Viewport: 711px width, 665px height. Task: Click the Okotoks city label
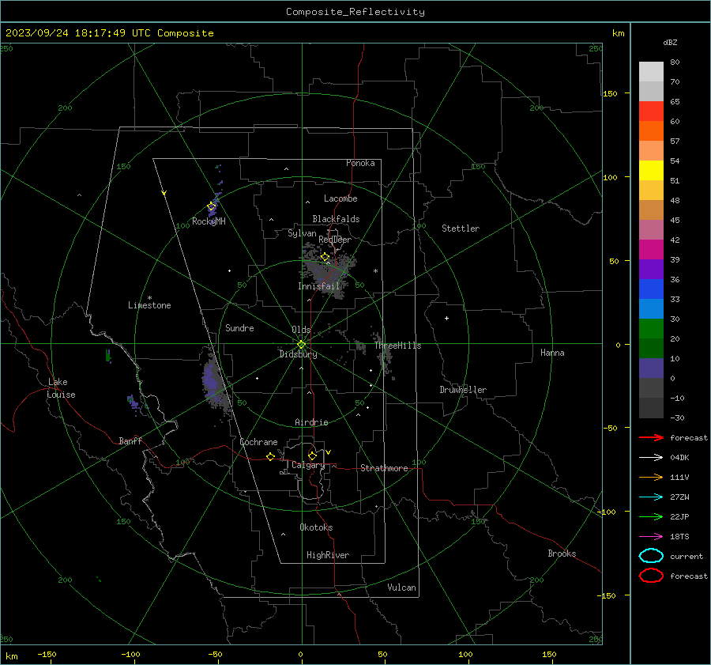(x=316, y=527)
